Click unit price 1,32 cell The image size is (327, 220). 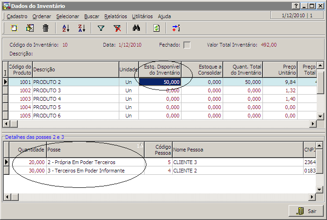pos(280,90)
